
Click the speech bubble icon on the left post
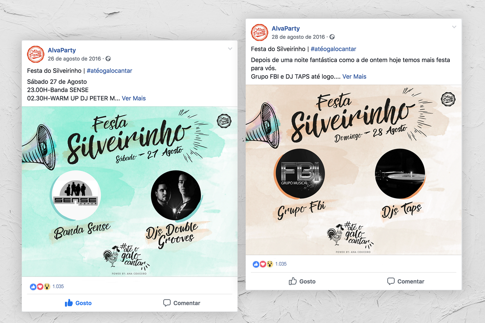(167, 303)
